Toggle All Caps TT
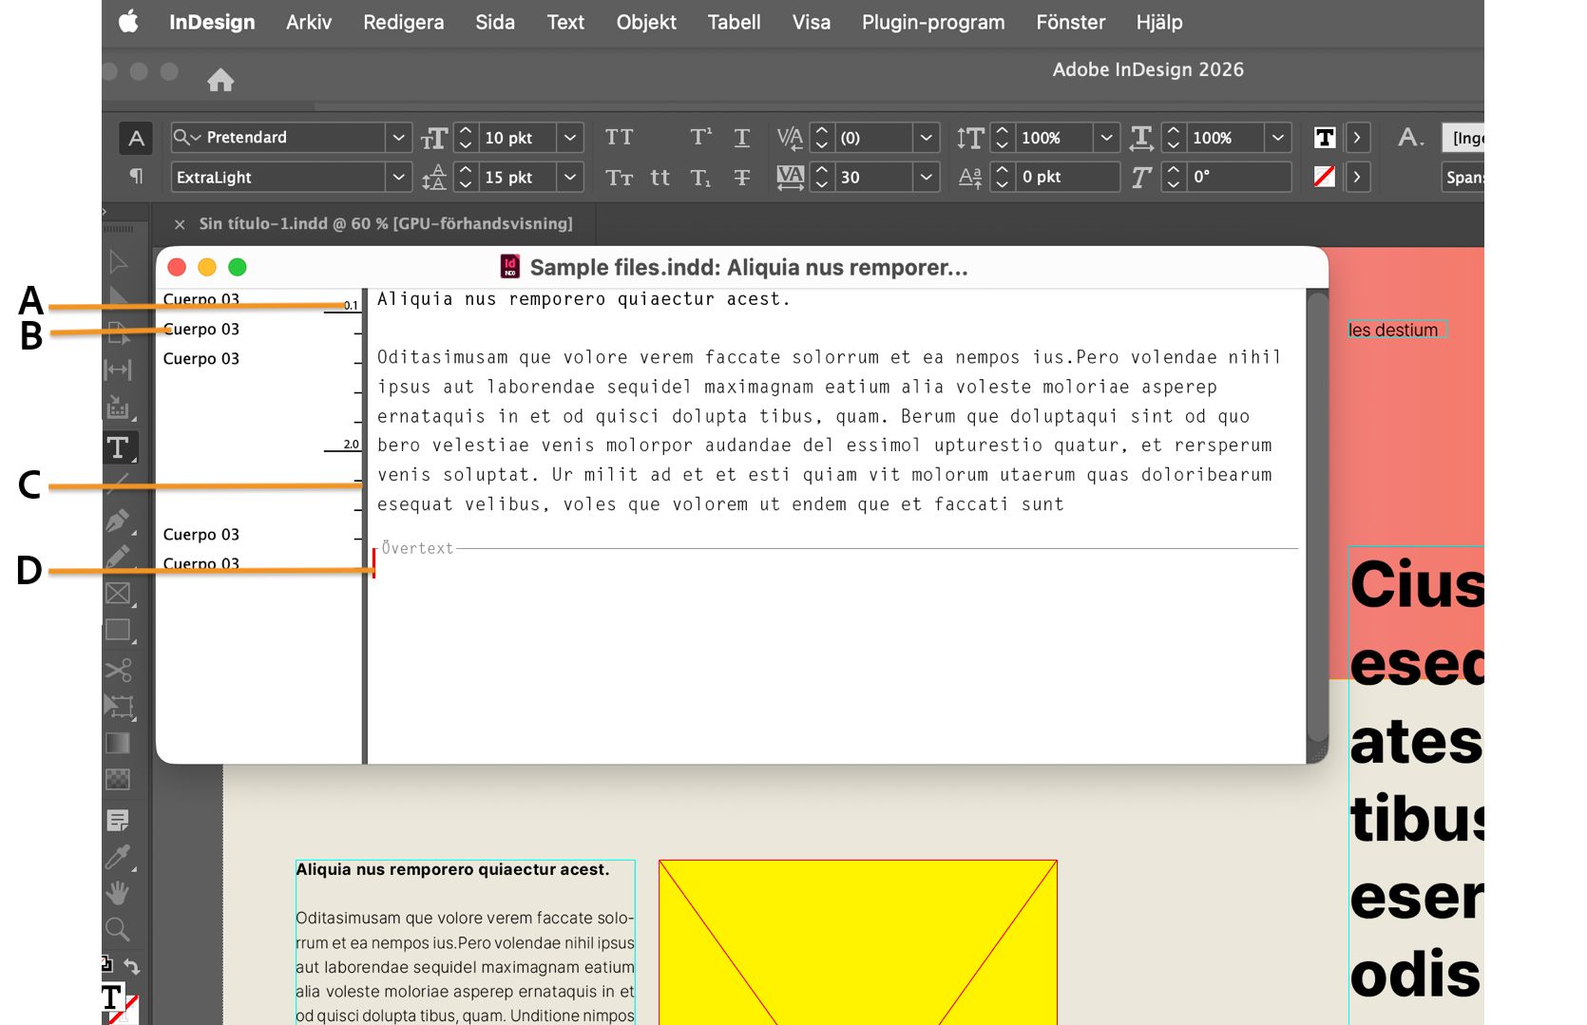Image resolution: width=1587 pixels, height=1025 pixels. [619, 138]
